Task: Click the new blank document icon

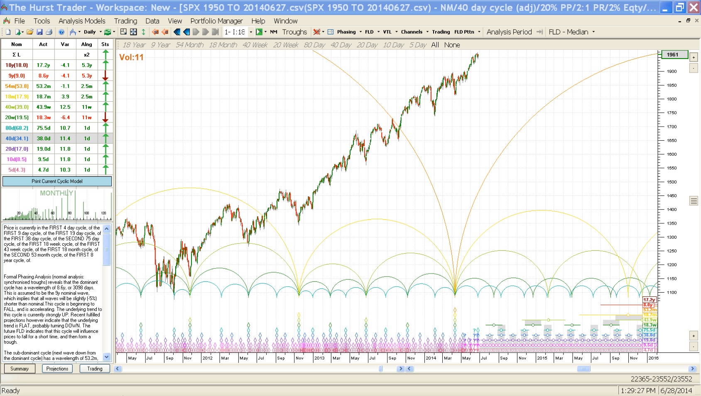Action: coord(8,32)
